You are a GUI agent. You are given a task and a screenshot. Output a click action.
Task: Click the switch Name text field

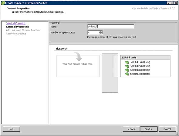[x=111, y=27]
